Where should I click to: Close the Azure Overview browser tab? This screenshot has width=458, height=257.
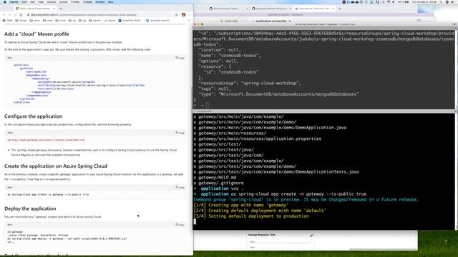point(333,9)
